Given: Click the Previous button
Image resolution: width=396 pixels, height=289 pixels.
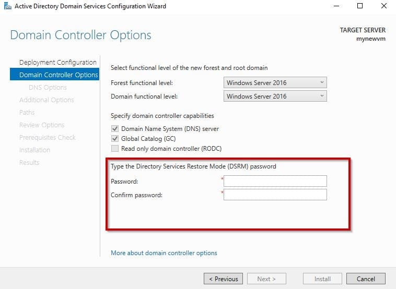Looking at the screenshot, I should pyautogui.click(x=224, y=279).
